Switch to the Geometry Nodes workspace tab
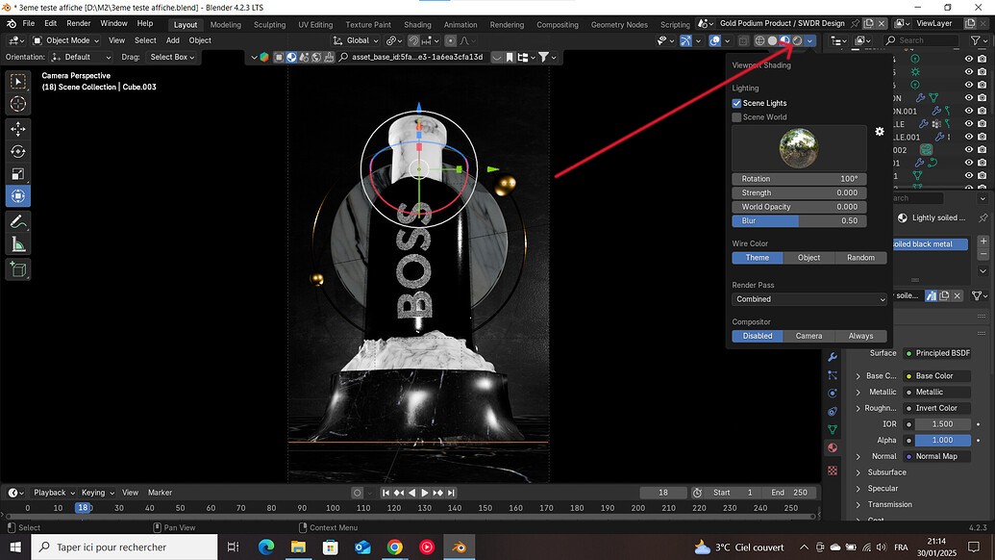Screen dimensions: 995x560 619,25
